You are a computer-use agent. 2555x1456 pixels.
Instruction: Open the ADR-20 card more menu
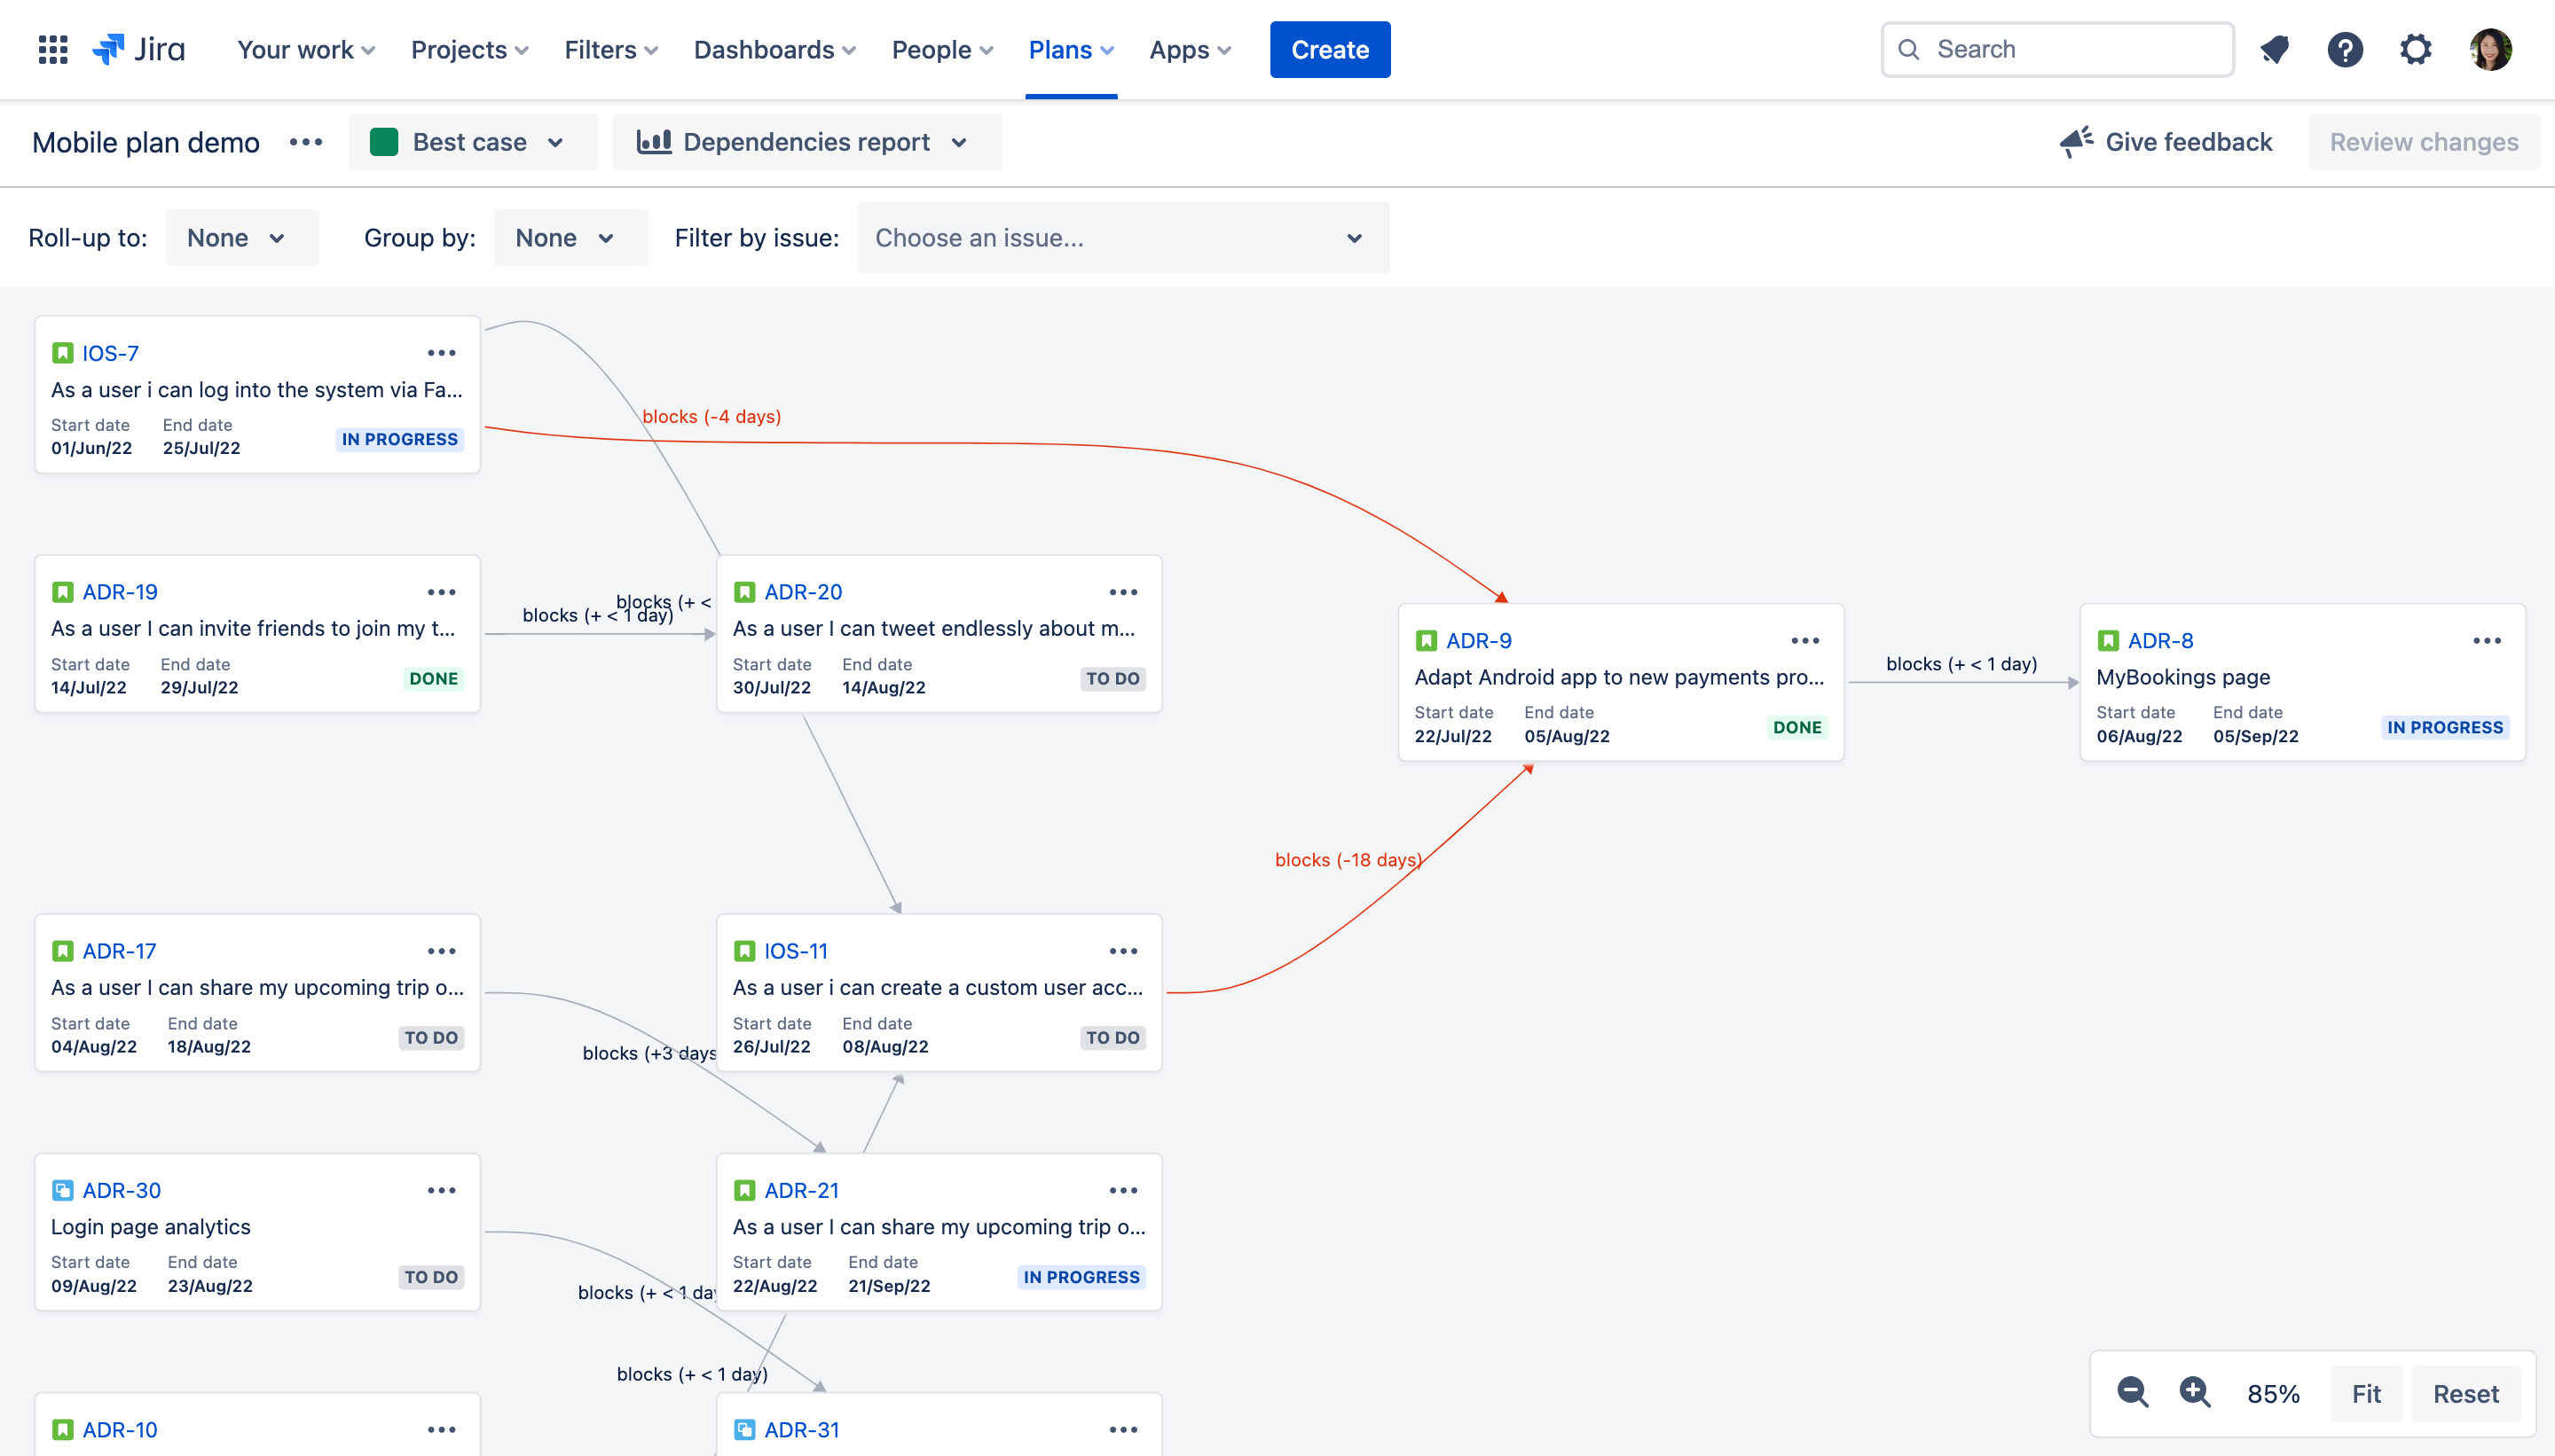[1123, 592]
